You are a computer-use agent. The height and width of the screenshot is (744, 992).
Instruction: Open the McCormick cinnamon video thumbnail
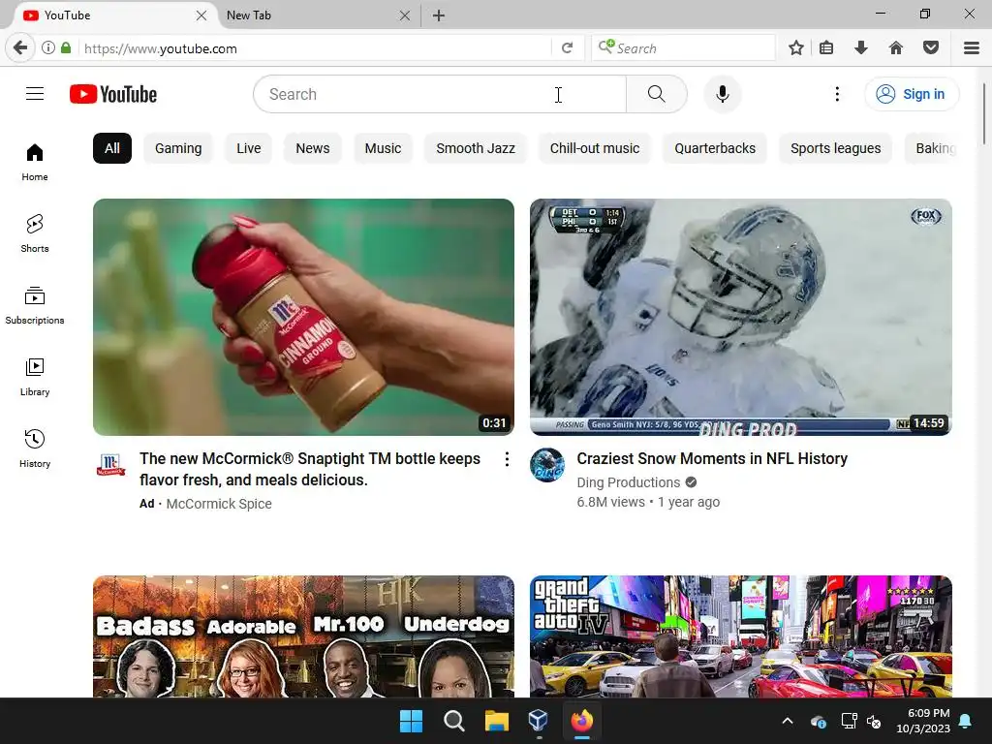click(303, 317)
